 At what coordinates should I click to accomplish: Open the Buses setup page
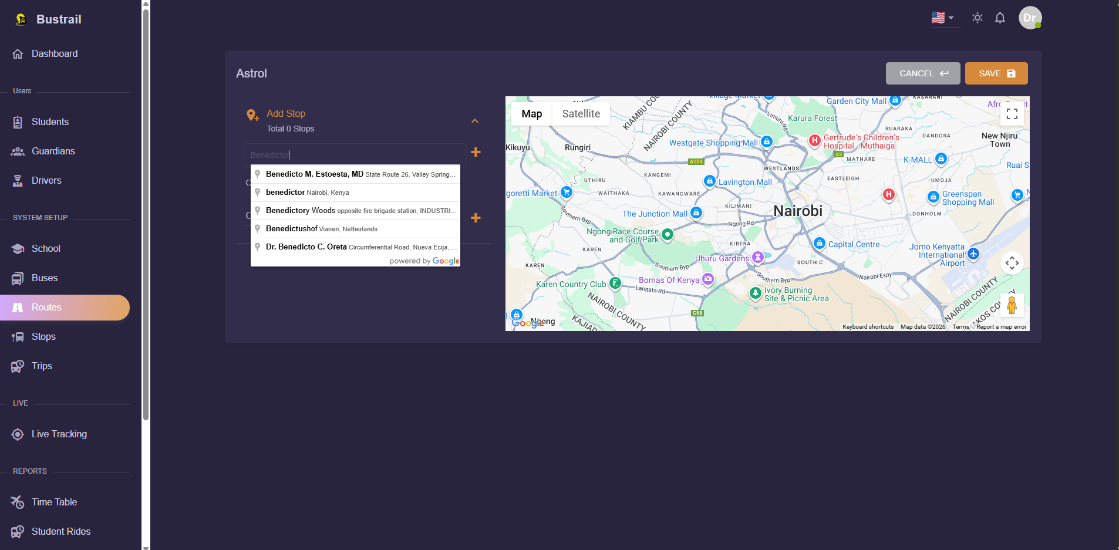point(44,278)
